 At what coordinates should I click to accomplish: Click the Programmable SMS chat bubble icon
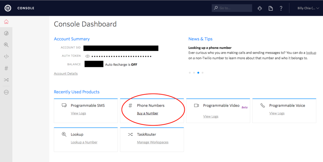pos(64,105)
